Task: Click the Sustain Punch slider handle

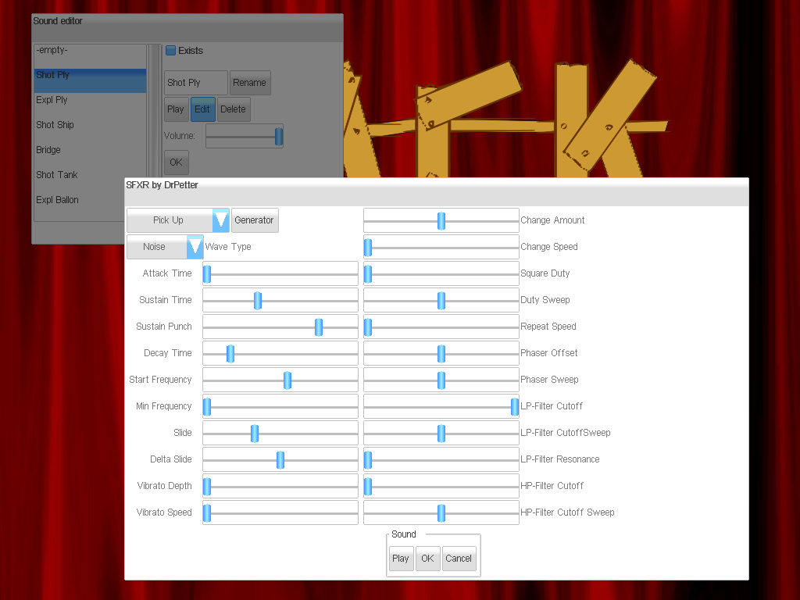Action: click(x=319, y=327)
